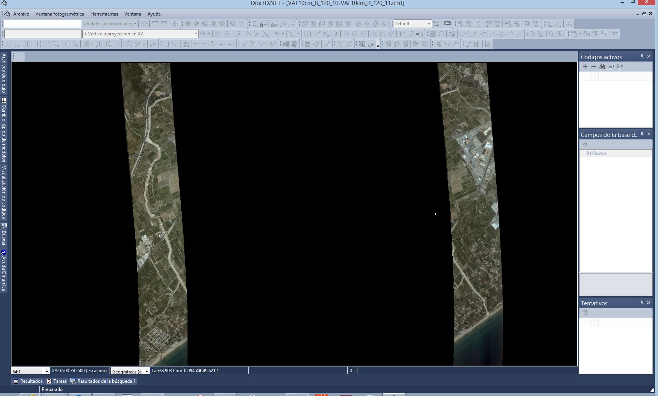Expand the 64:1 zoom scale dropdown
658x396 pixels.
47,371
